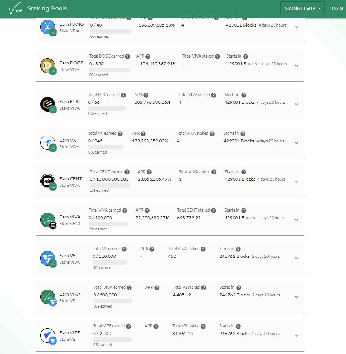Click the Viva logo in header
Viewport: 346px width, 354px height.
coord(15,8)
